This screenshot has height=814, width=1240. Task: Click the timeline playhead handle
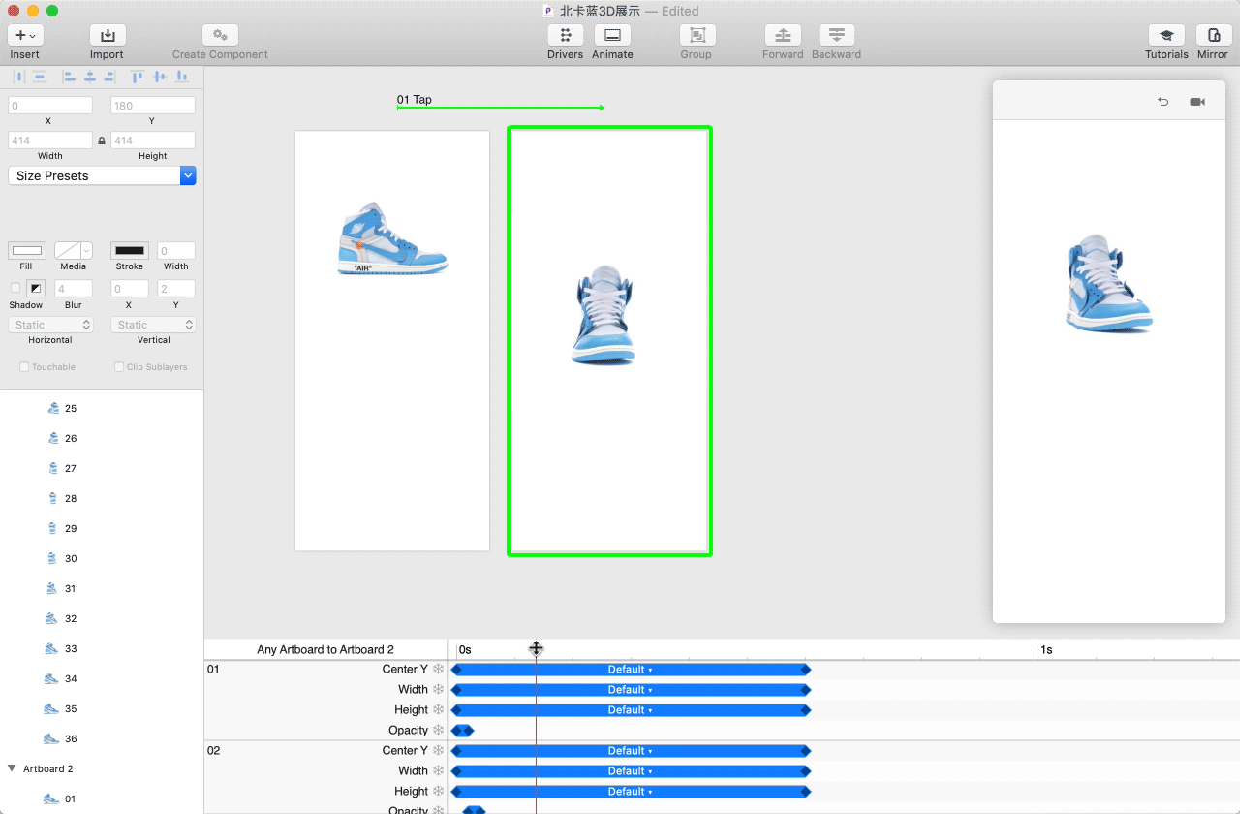coord(536,648)
